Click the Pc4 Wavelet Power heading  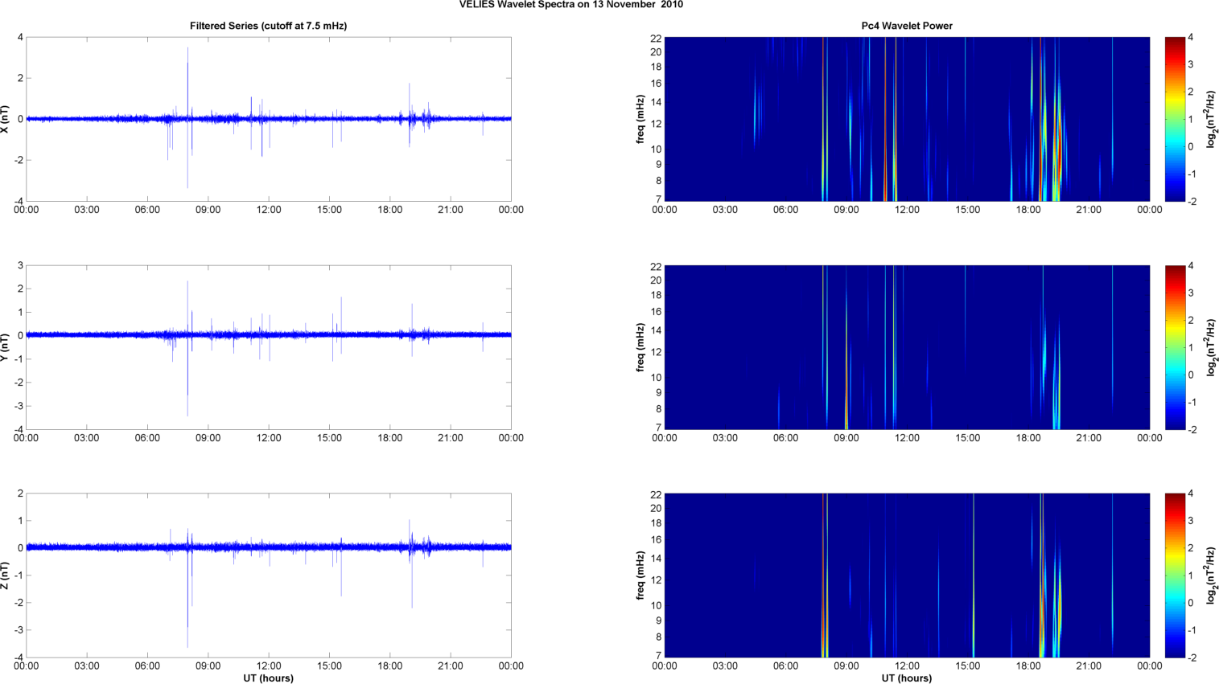(x=906, y=26)
